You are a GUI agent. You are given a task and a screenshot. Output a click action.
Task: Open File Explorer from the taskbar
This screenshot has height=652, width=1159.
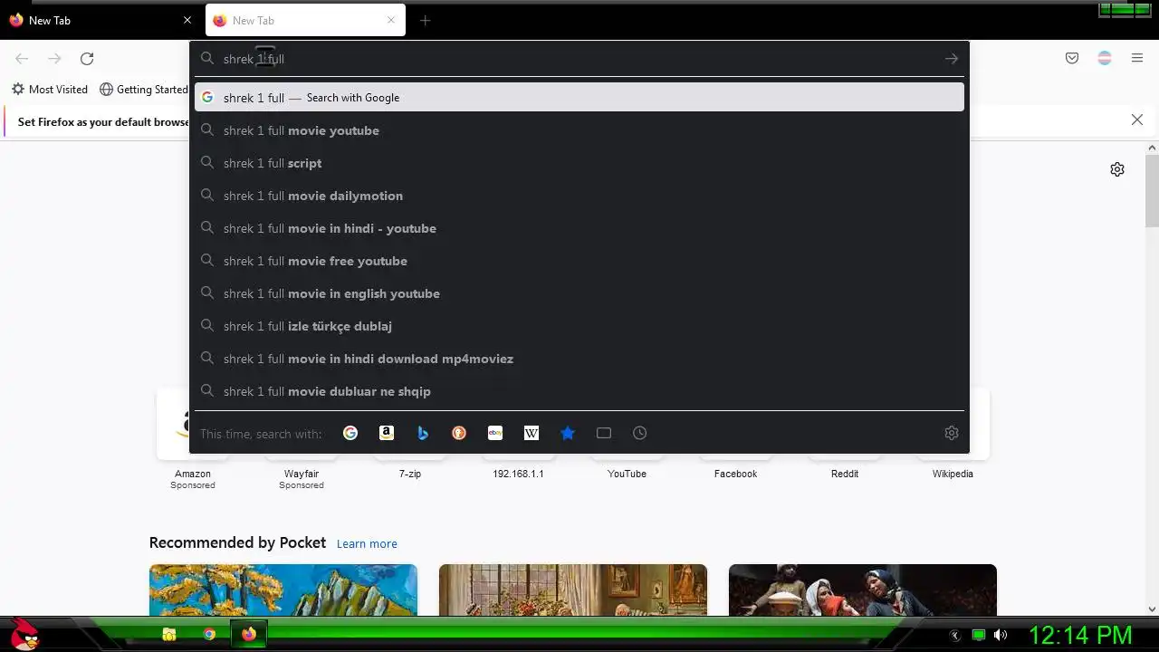[169, 634]
